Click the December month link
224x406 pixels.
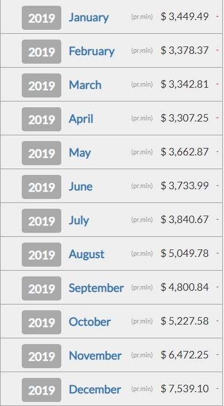click(95, 389)
